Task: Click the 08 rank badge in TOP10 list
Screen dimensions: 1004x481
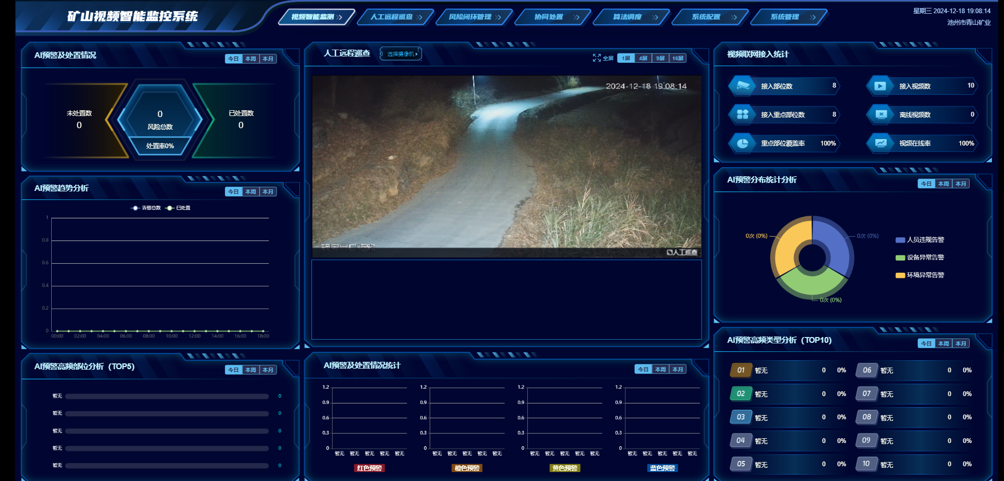Action: [x=867, y=417]
